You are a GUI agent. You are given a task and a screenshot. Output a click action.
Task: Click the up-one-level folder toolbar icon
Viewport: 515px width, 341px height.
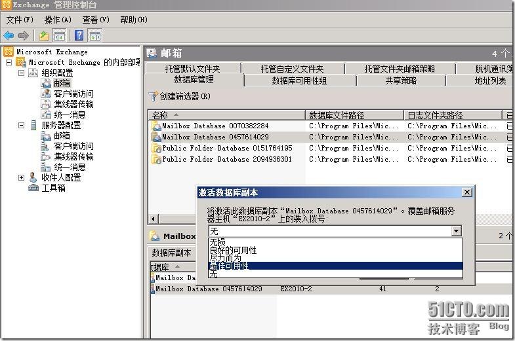click(44, 35)
